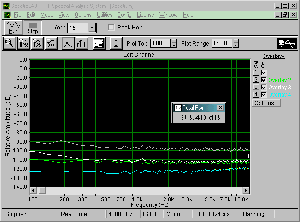Open the View menu
Screen dimensions: 300x222
point(64,15)
